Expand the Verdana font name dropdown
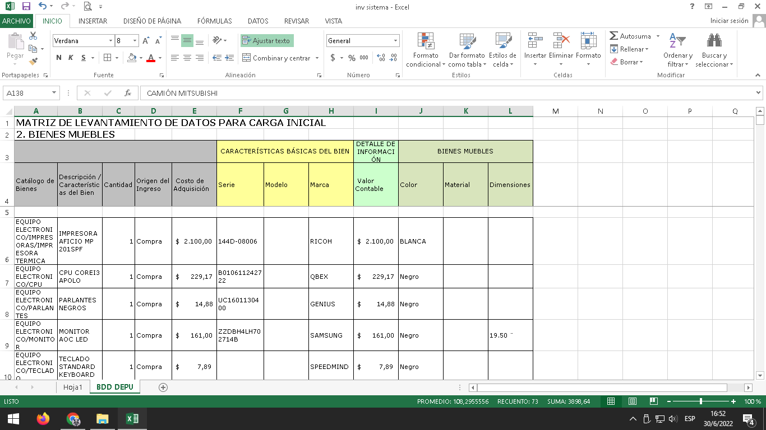Image resolution: width=766 pixels, height=430 pixels. click(110, 41)
